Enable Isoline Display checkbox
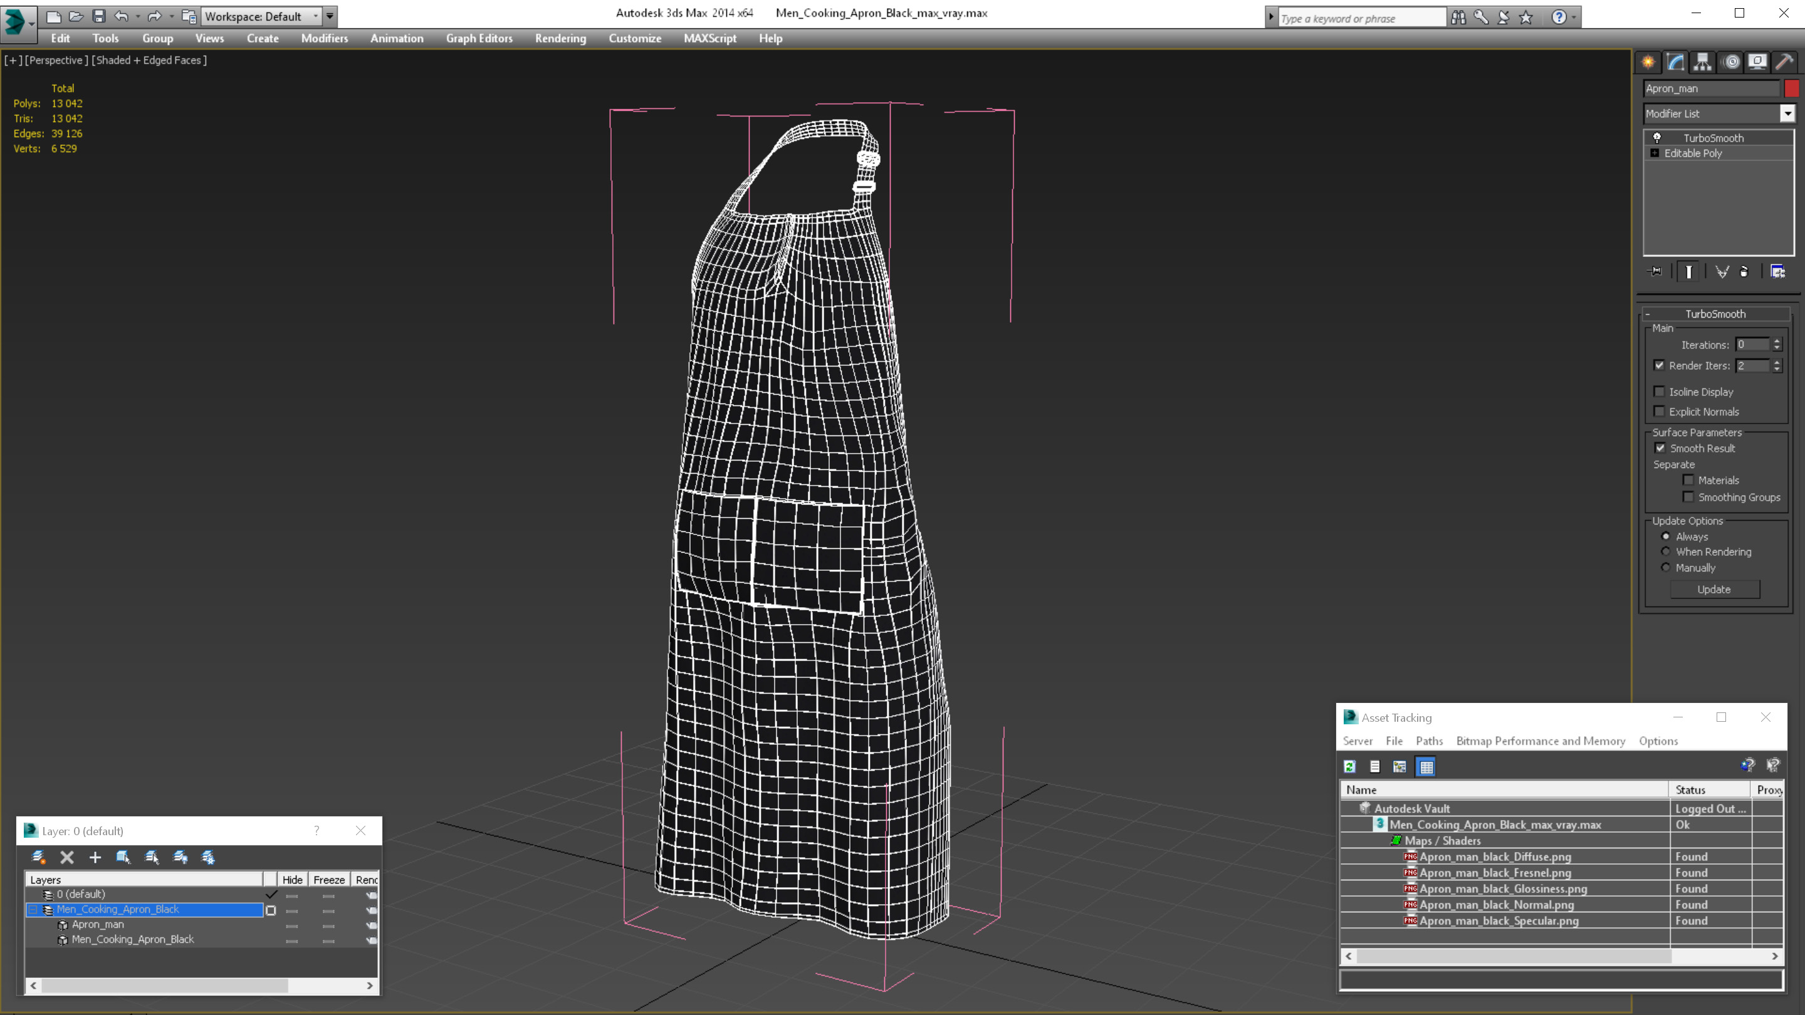 1659,392
